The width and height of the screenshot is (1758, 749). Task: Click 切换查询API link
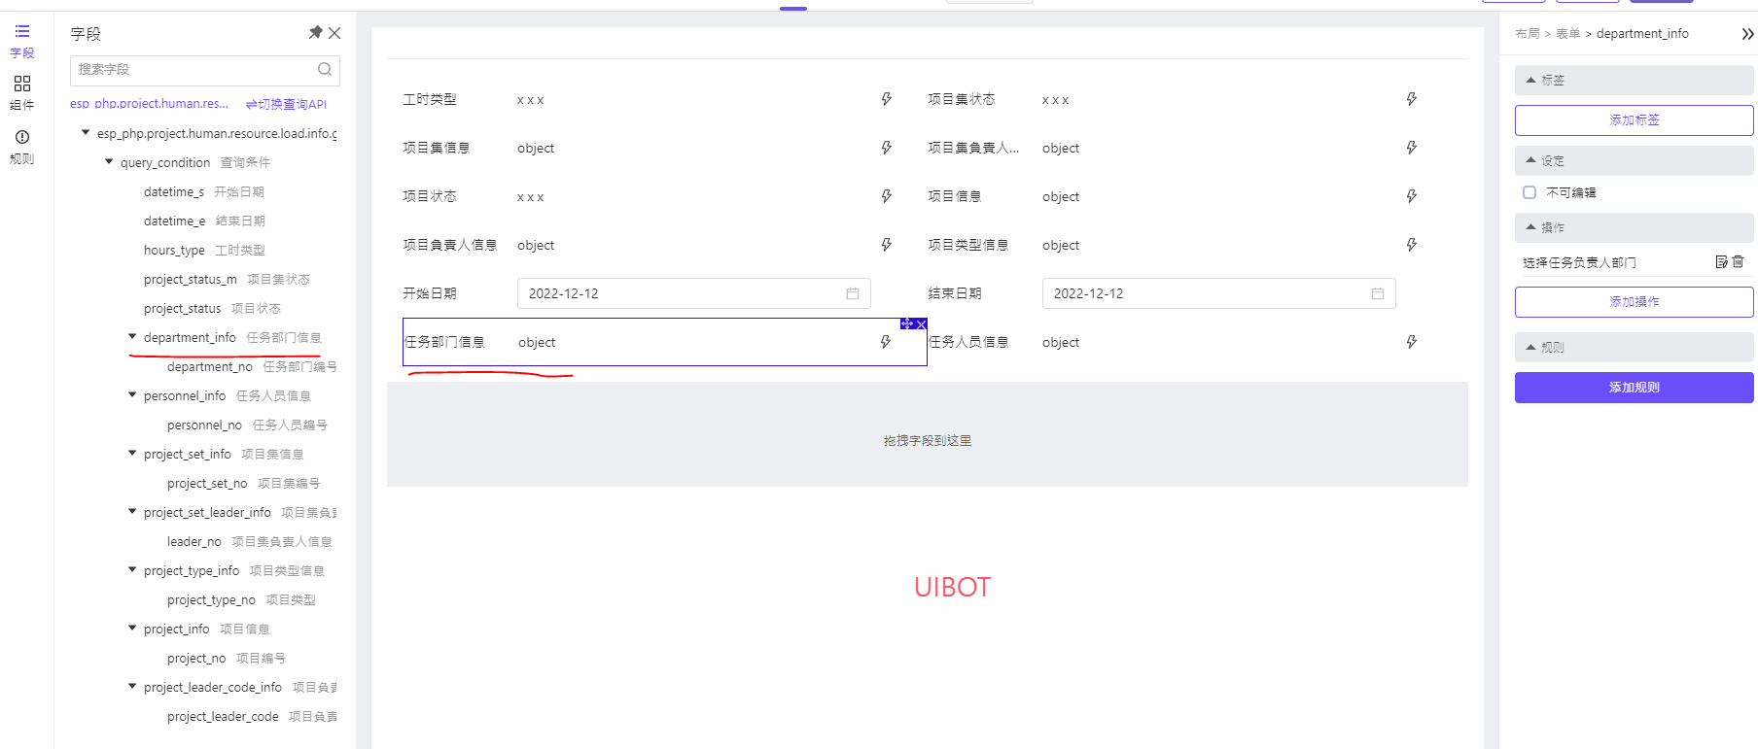(286, 104)
